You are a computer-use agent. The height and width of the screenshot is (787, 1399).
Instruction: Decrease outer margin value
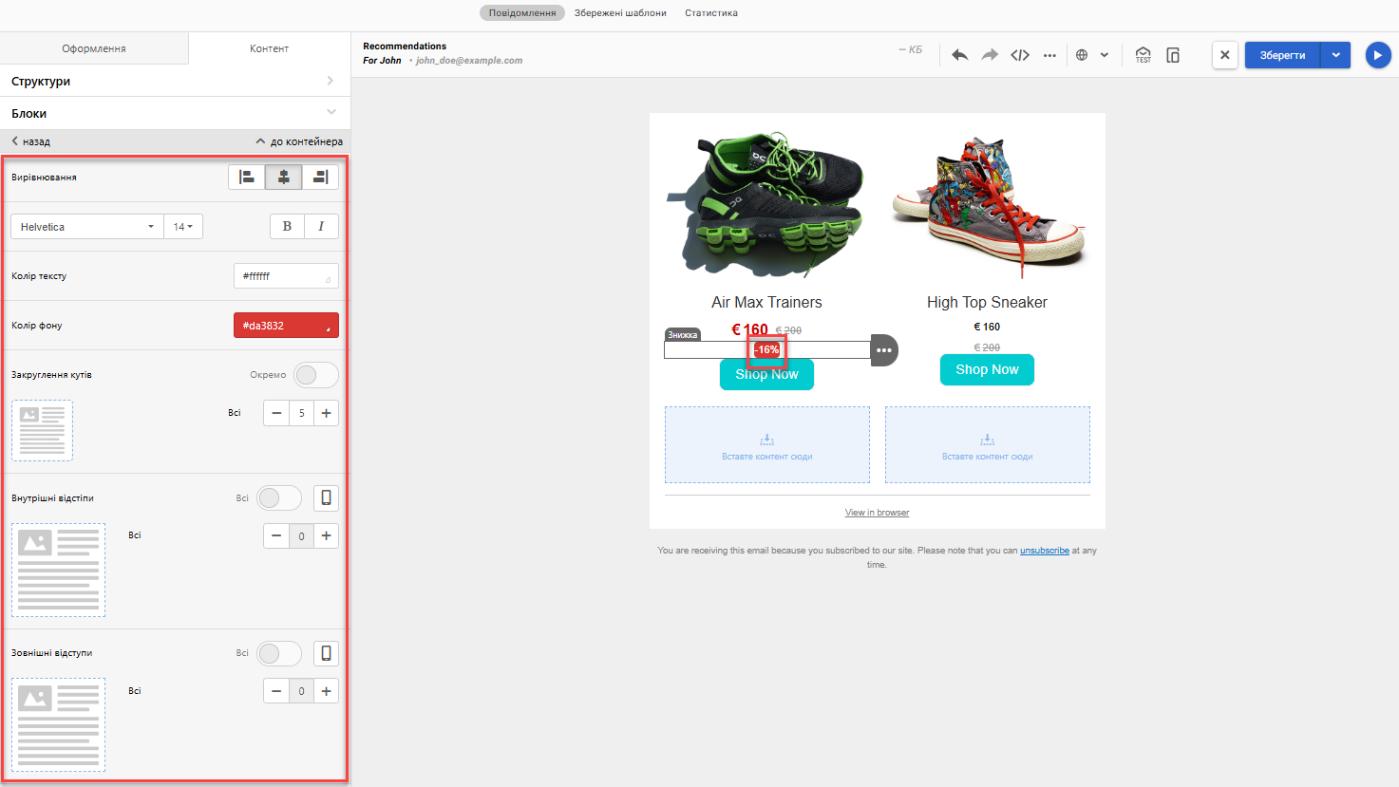(276, 691)
